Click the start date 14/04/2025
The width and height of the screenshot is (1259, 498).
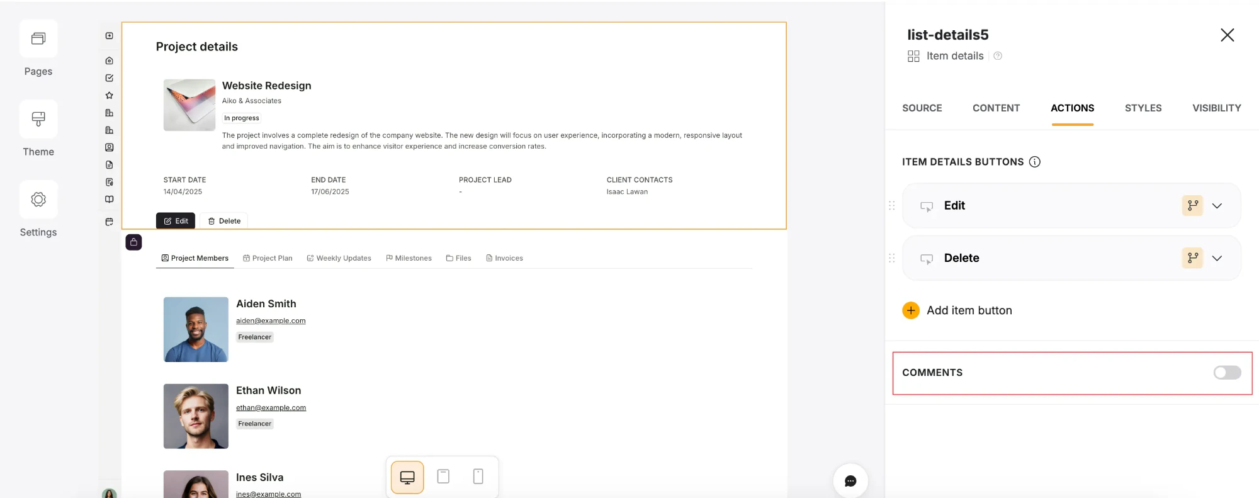tap(183, 192)
